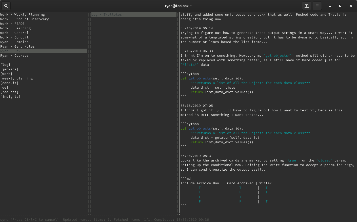
Task: Filter notes by [weekly planning] tag
Action: (x=17, y=78)
